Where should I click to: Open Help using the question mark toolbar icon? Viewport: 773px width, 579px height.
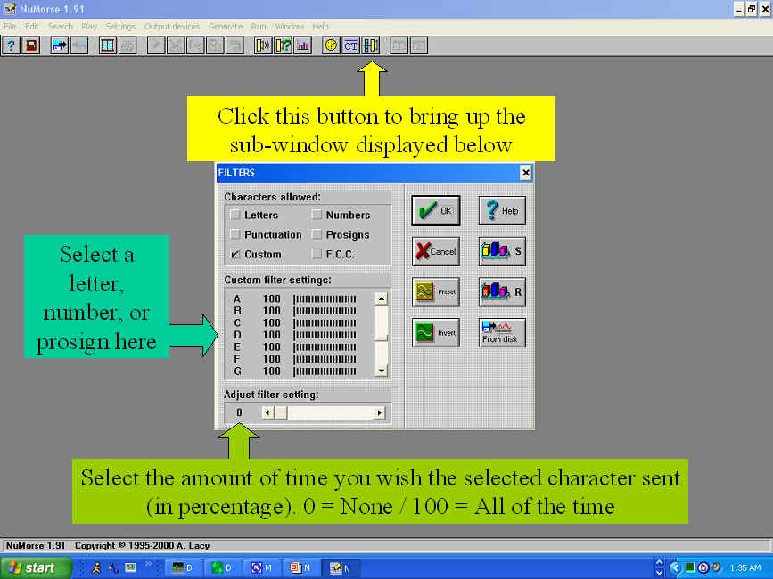tap(11, 45)
